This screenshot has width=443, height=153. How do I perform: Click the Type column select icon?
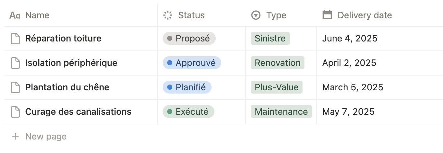click(256, 15)
